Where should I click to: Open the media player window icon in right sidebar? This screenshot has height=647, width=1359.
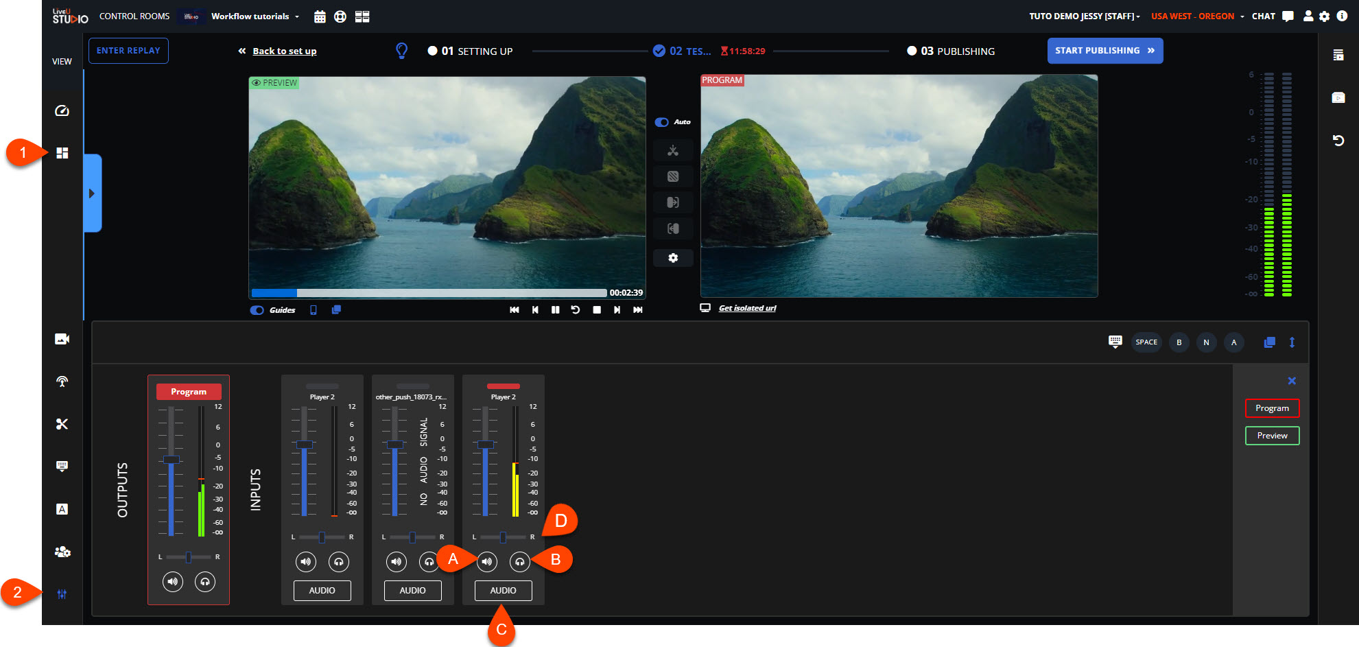pyautogui.click(x=1338, y=98)
